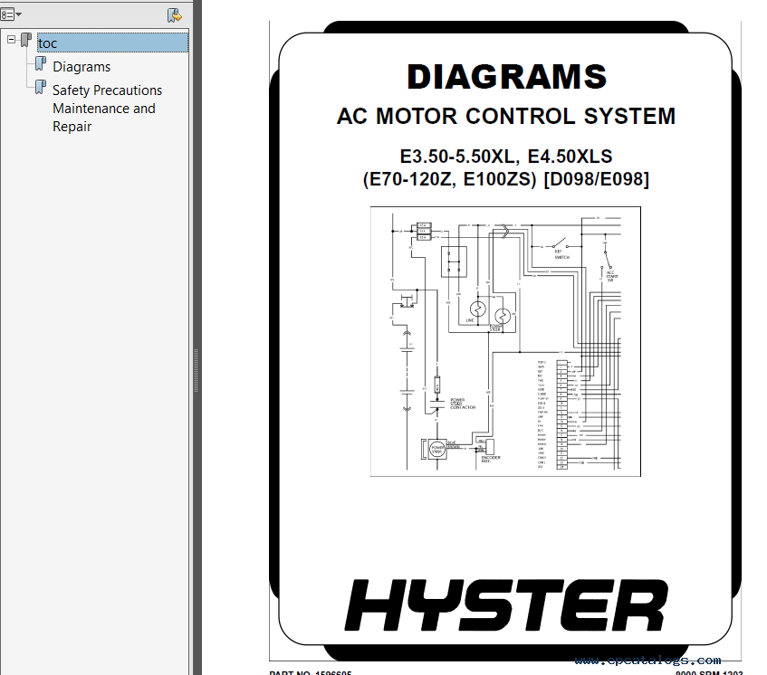Click the Safety Precautions bookmark icon
This screenshot has height=675, width=767.
[x=41, y=88]
